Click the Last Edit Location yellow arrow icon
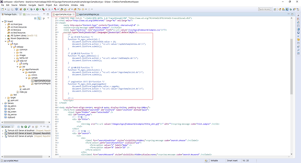 click(79, 9)
